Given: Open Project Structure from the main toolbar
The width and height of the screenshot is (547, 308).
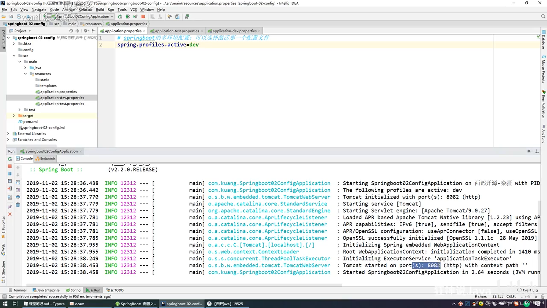Looking at the screenshot, I should [x=177, y=17].
